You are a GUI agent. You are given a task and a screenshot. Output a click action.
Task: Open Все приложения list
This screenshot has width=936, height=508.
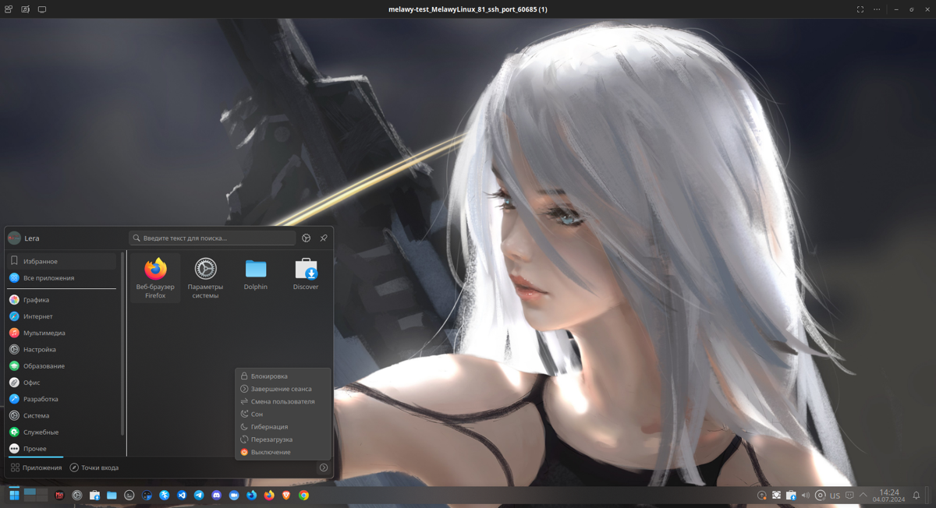(x=62, y=278)
